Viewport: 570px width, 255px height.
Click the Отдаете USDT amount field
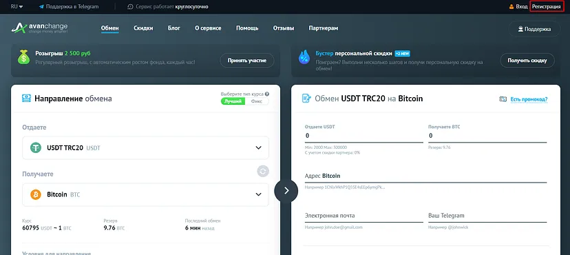[364, 136]
